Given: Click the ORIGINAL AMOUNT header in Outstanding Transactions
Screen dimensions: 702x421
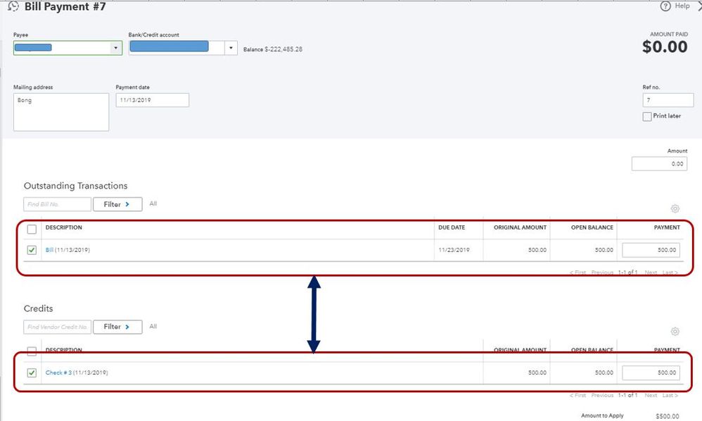Looking at the screenshot, I should (x=520, y=227).
